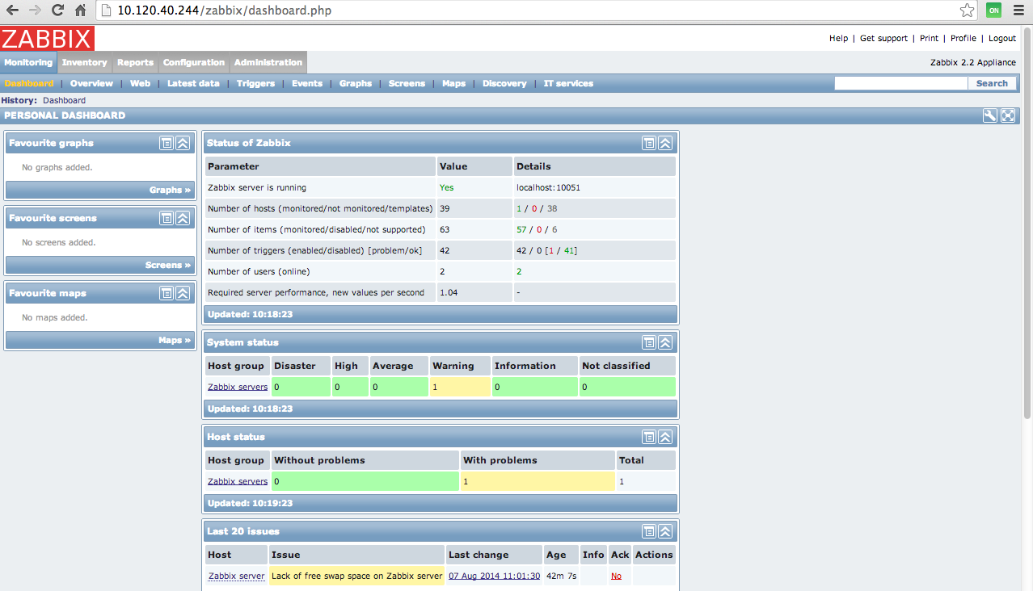
Task: Click the ZABBIX logo
Action: (x=48, y=38)
